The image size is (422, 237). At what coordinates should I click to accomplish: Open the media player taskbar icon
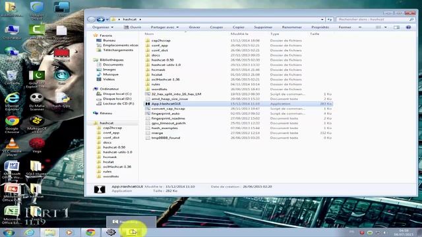coord(69,232)
